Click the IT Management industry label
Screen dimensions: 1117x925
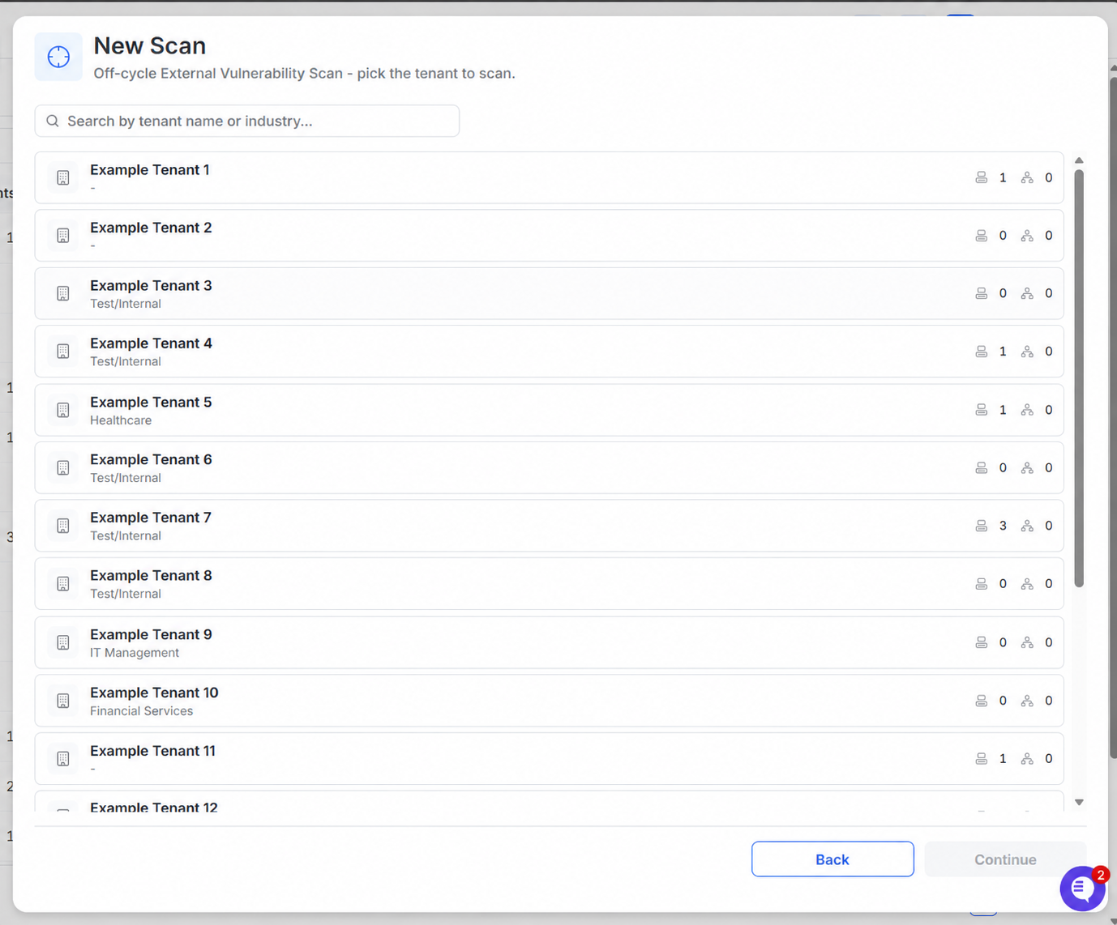point(135,653)
